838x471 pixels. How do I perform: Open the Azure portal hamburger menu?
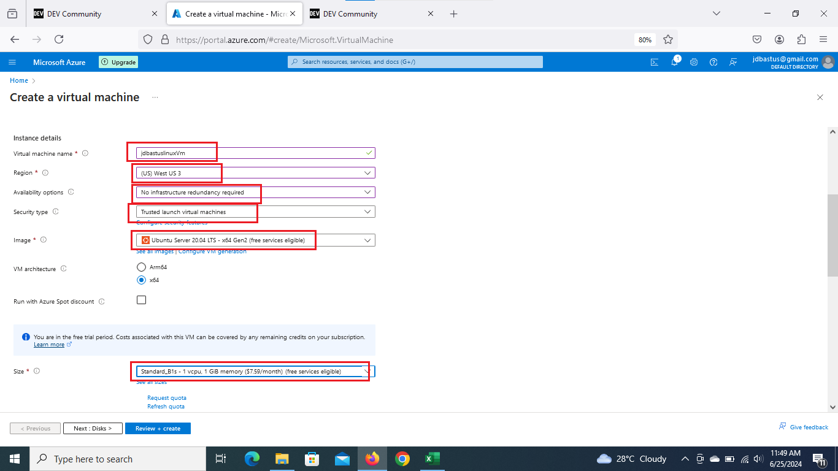coord(12,62)
